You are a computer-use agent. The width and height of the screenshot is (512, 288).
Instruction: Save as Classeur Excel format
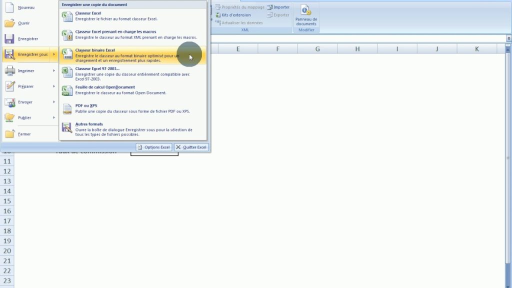coord(133,16)
